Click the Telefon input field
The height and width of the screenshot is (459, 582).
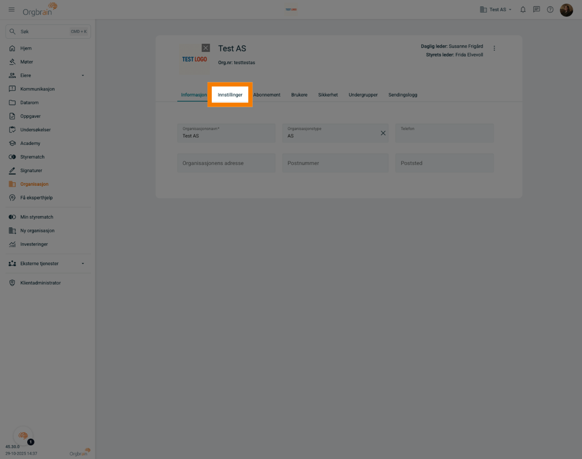(444, 133)
